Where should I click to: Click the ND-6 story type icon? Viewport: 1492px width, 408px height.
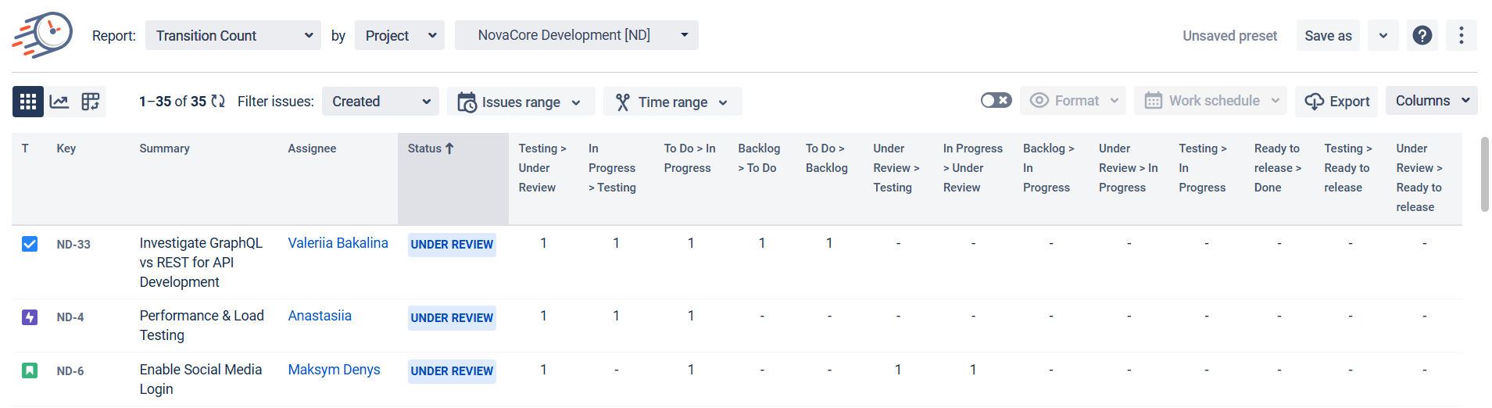click(x=30, y=370)
